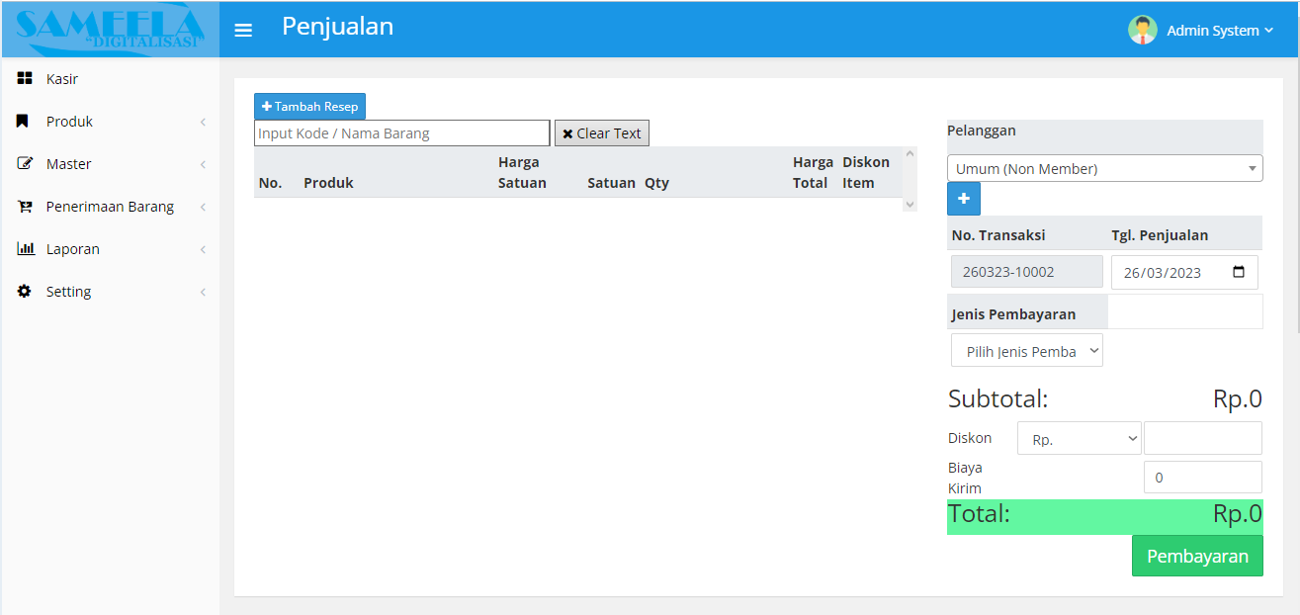Open the Admin System user menu
This screenshot has height=615, width=1300.
1219,31
